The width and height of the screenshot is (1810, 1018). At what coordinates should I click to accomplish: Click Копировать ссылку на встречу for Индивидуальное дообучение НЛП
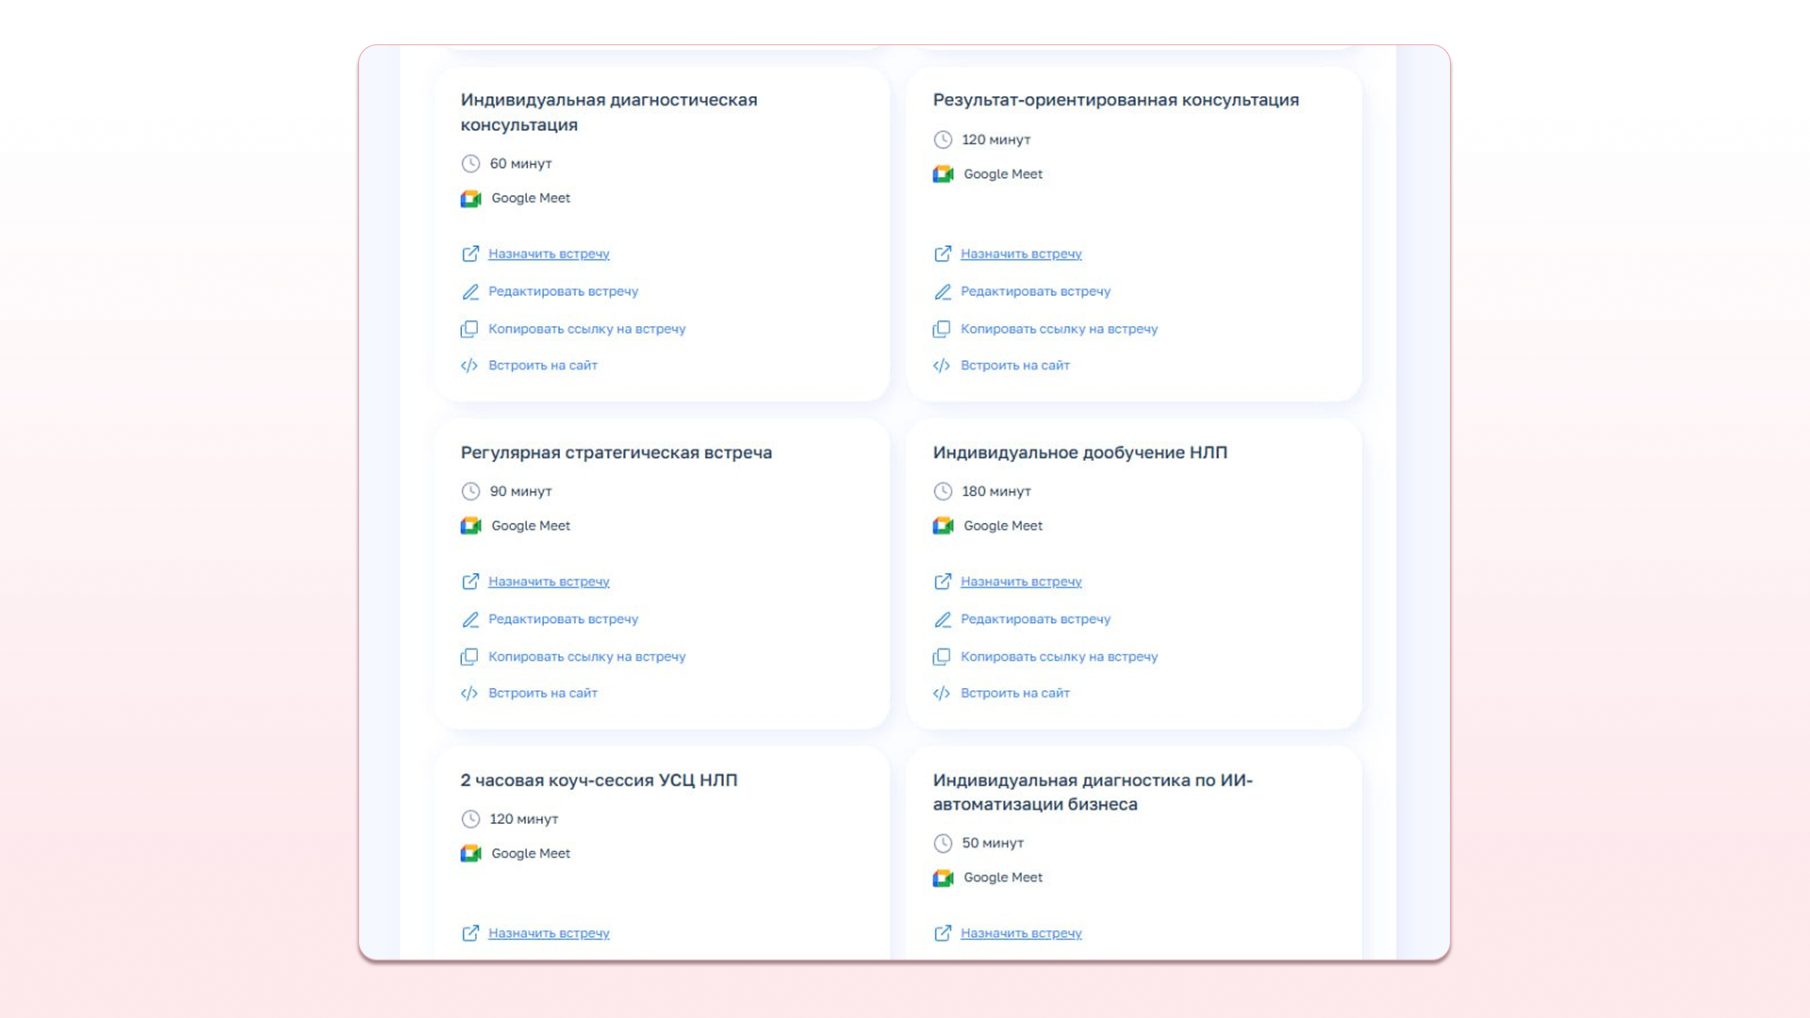(x=1059, y=657)
